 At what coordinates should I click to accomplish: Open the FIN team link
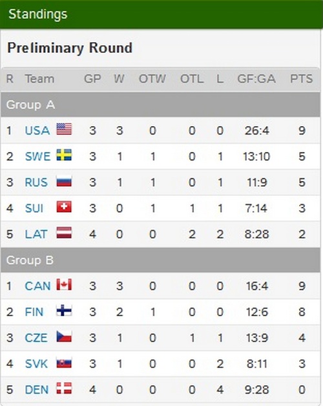coord(34,312)
